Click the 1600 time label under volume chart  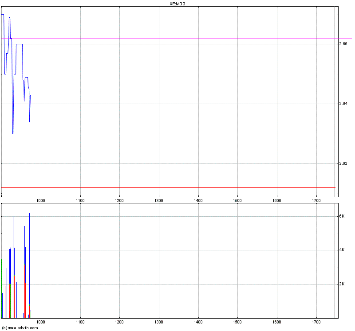point(277,323)
